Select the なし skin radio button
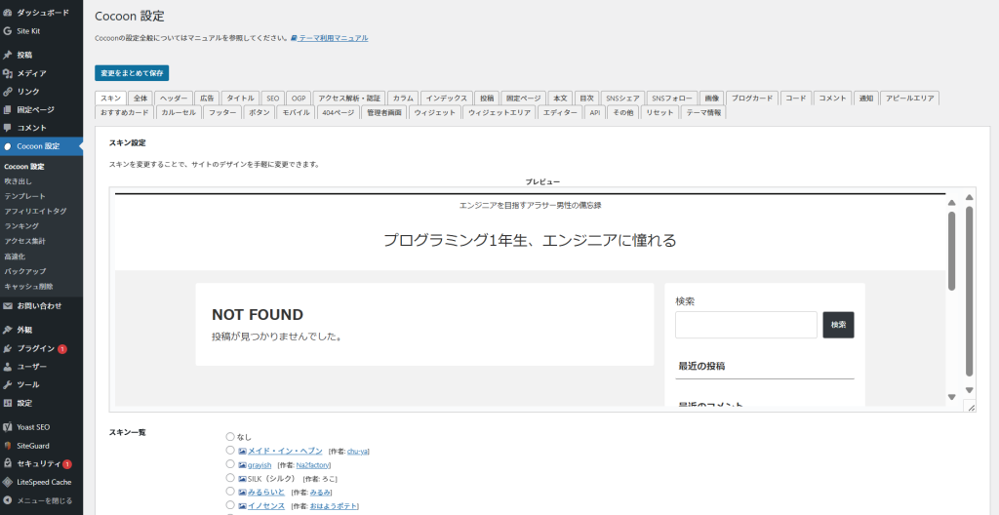This screenshot has width=999, height=515. pyautogui.click(x=230, y=437)
